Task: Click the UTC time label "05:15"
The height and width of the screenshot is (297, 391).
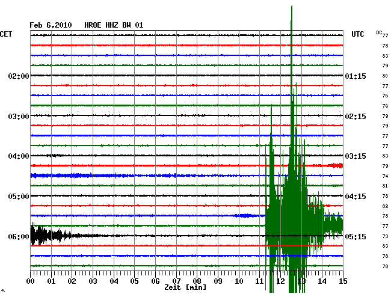Action: point(356,236)
